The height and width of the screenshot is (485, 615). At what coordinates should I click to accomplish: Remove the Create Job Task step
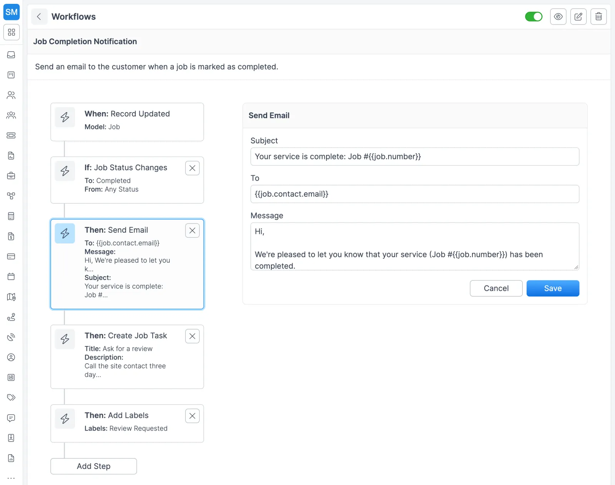coord(192,336)
